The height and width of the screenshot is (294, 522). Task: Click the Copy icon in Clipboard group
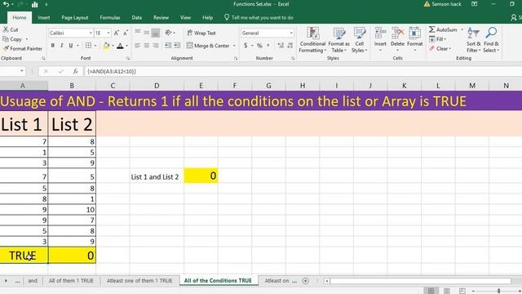click(x=6, y=39)
